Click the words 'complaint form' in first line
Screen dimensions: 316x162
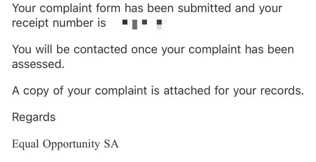80,8
